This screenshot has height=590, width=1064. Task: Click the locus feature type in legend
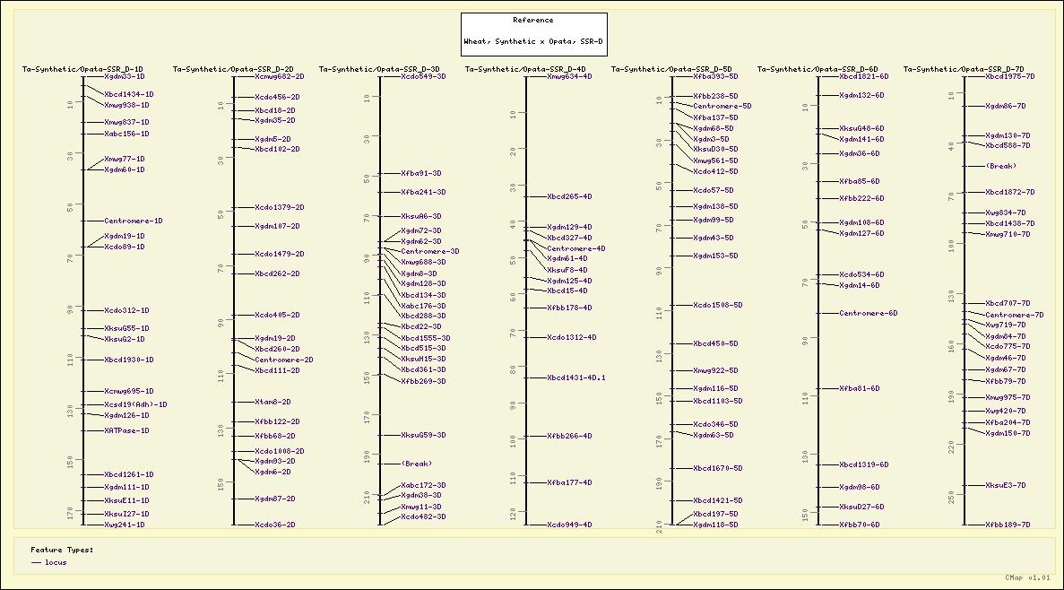coord(56,562)
